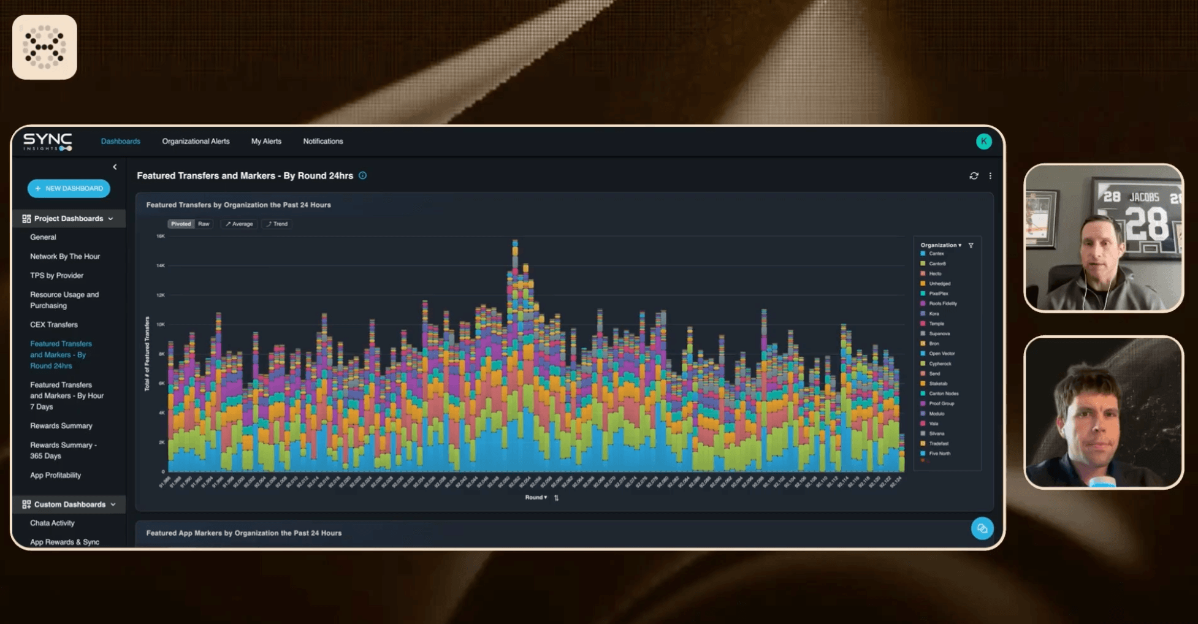1198x624 pixels.
Task: Open TPS by Provider dashboard
Action: point(57,276)
